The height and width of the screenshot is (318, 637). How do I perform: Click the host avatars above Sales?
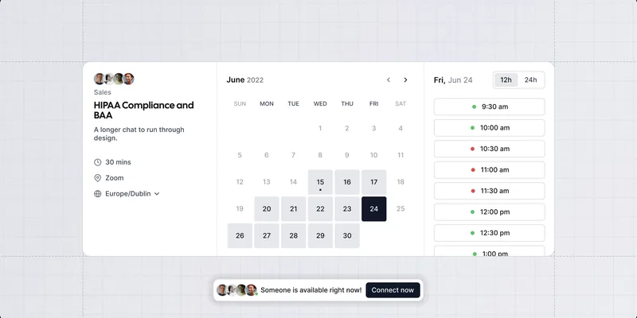[114, 79]
